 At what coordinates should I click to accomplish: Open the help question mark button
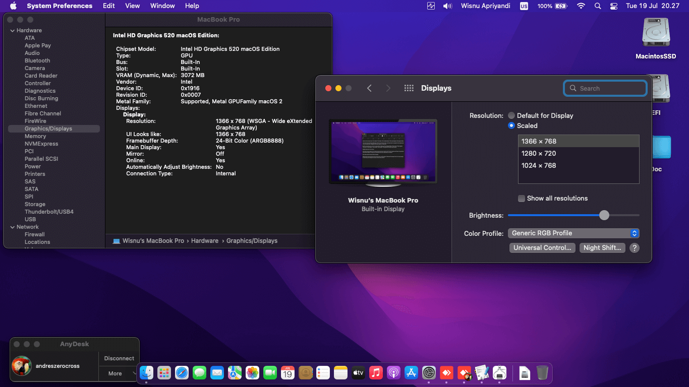635,248
